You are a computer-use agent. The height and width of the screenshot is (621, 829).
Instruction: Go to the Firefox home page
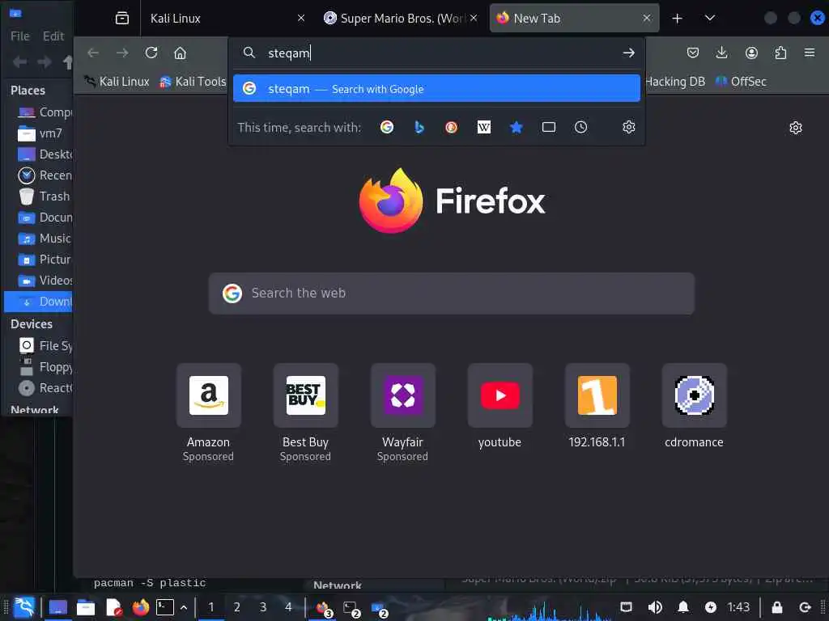click(181, 53)
